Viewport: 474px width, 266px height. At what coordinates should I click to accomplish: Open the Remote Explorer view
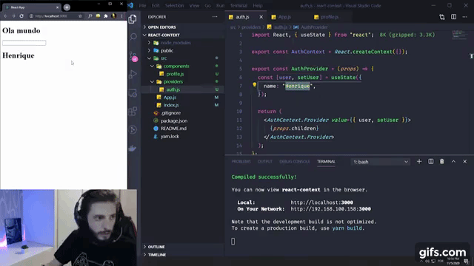pyautogui.click(x=133, y=93)
